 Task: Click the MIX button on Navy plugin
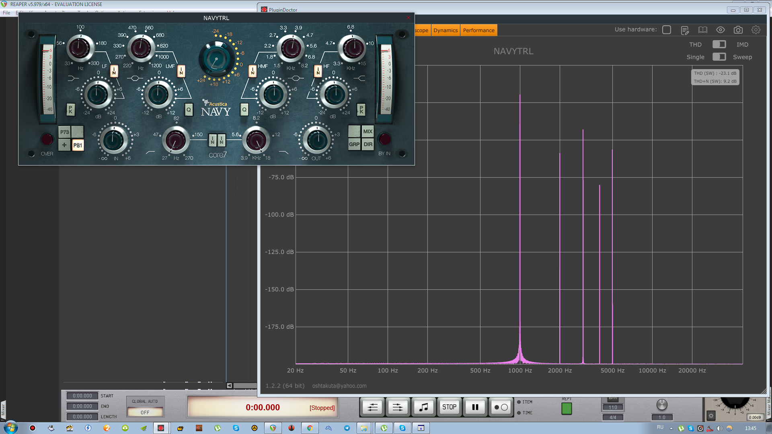(368, 131)
